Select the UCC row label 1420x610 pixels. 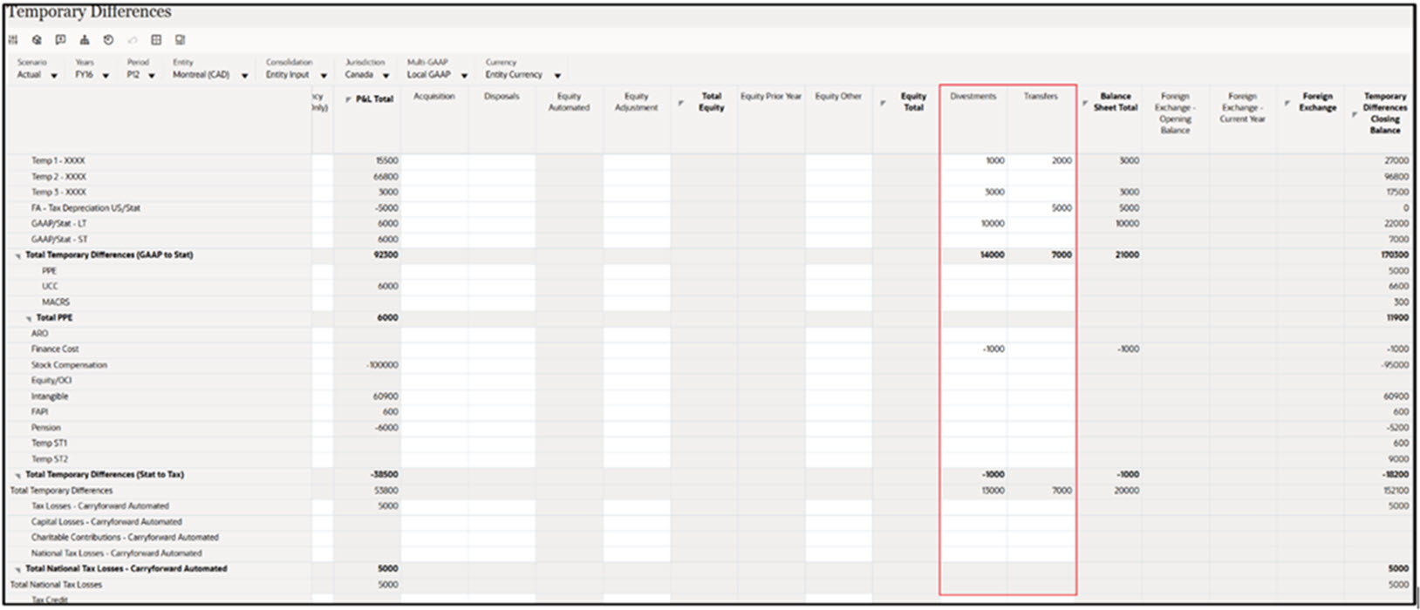50,287
